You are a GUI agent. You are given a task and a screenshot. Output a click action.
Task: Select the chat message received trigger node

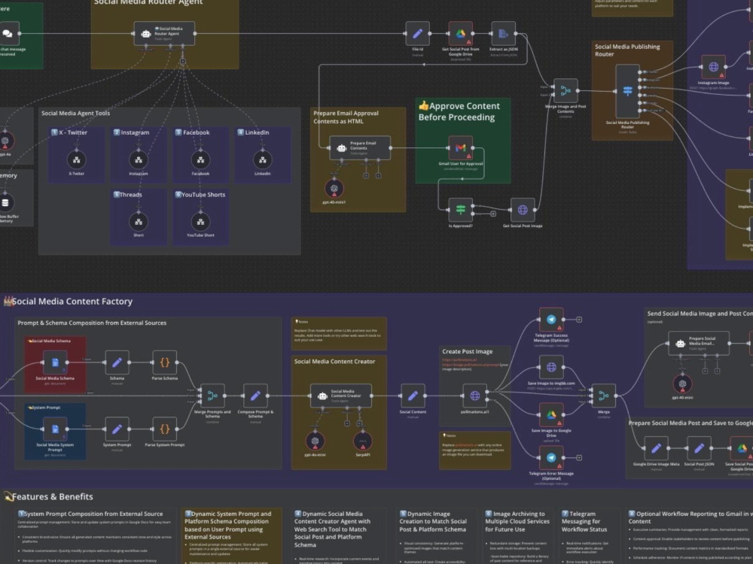(8, 34)
